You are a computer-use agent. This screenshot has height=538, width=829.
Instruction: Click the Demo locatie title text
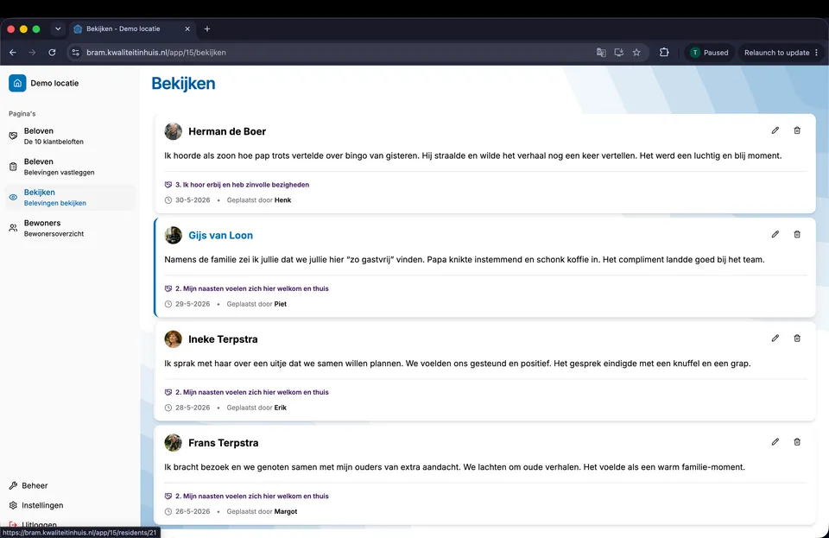(54, 83)
